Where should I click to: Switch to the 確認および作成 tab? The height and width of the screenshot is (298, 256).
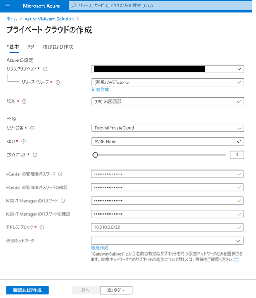tap(58, 47)
